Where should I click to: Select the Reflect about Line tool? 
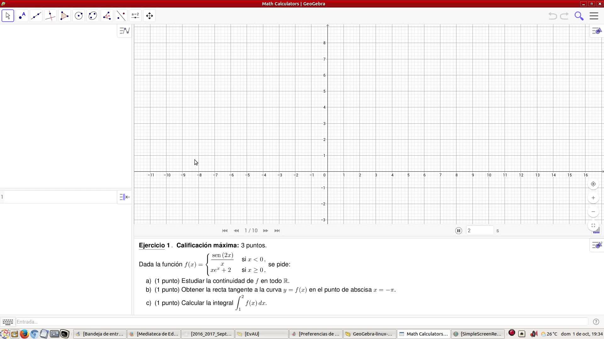121,16
